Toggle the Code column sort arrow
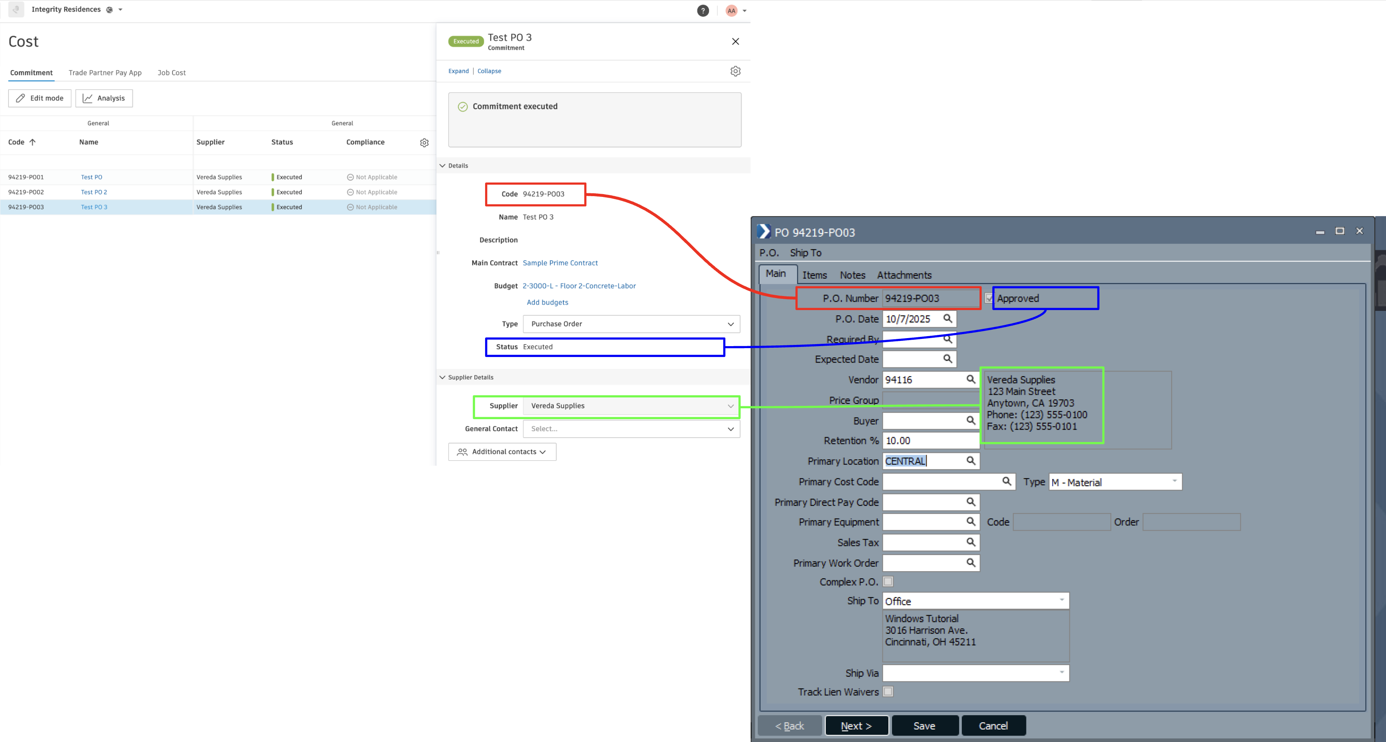The width and height of the screenshot is (1386, 742). tap(32, 142)
